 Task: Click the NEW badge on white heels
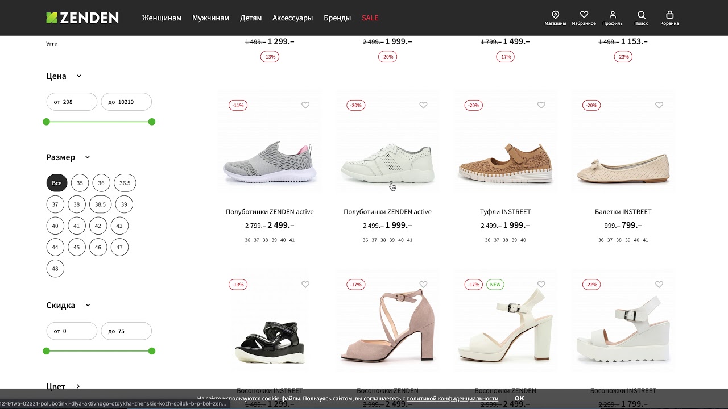point(495,285)
